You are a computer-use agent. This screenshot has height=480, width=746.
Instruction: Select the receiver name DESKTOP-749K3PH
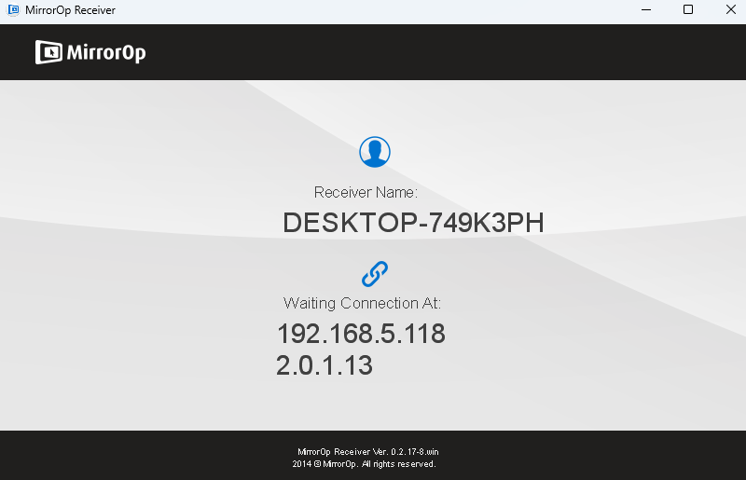pos(413,223)
